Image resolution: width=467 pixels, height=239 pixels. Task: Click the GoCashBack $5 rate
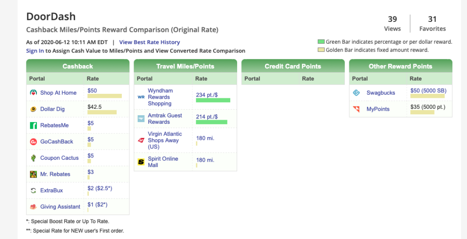(91, 139)
